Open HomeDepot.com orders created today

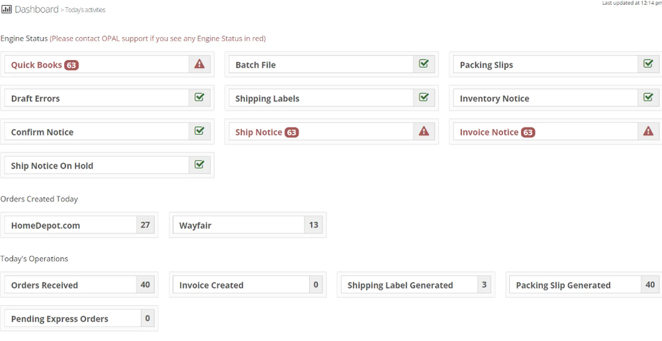[x=79, y=225]
